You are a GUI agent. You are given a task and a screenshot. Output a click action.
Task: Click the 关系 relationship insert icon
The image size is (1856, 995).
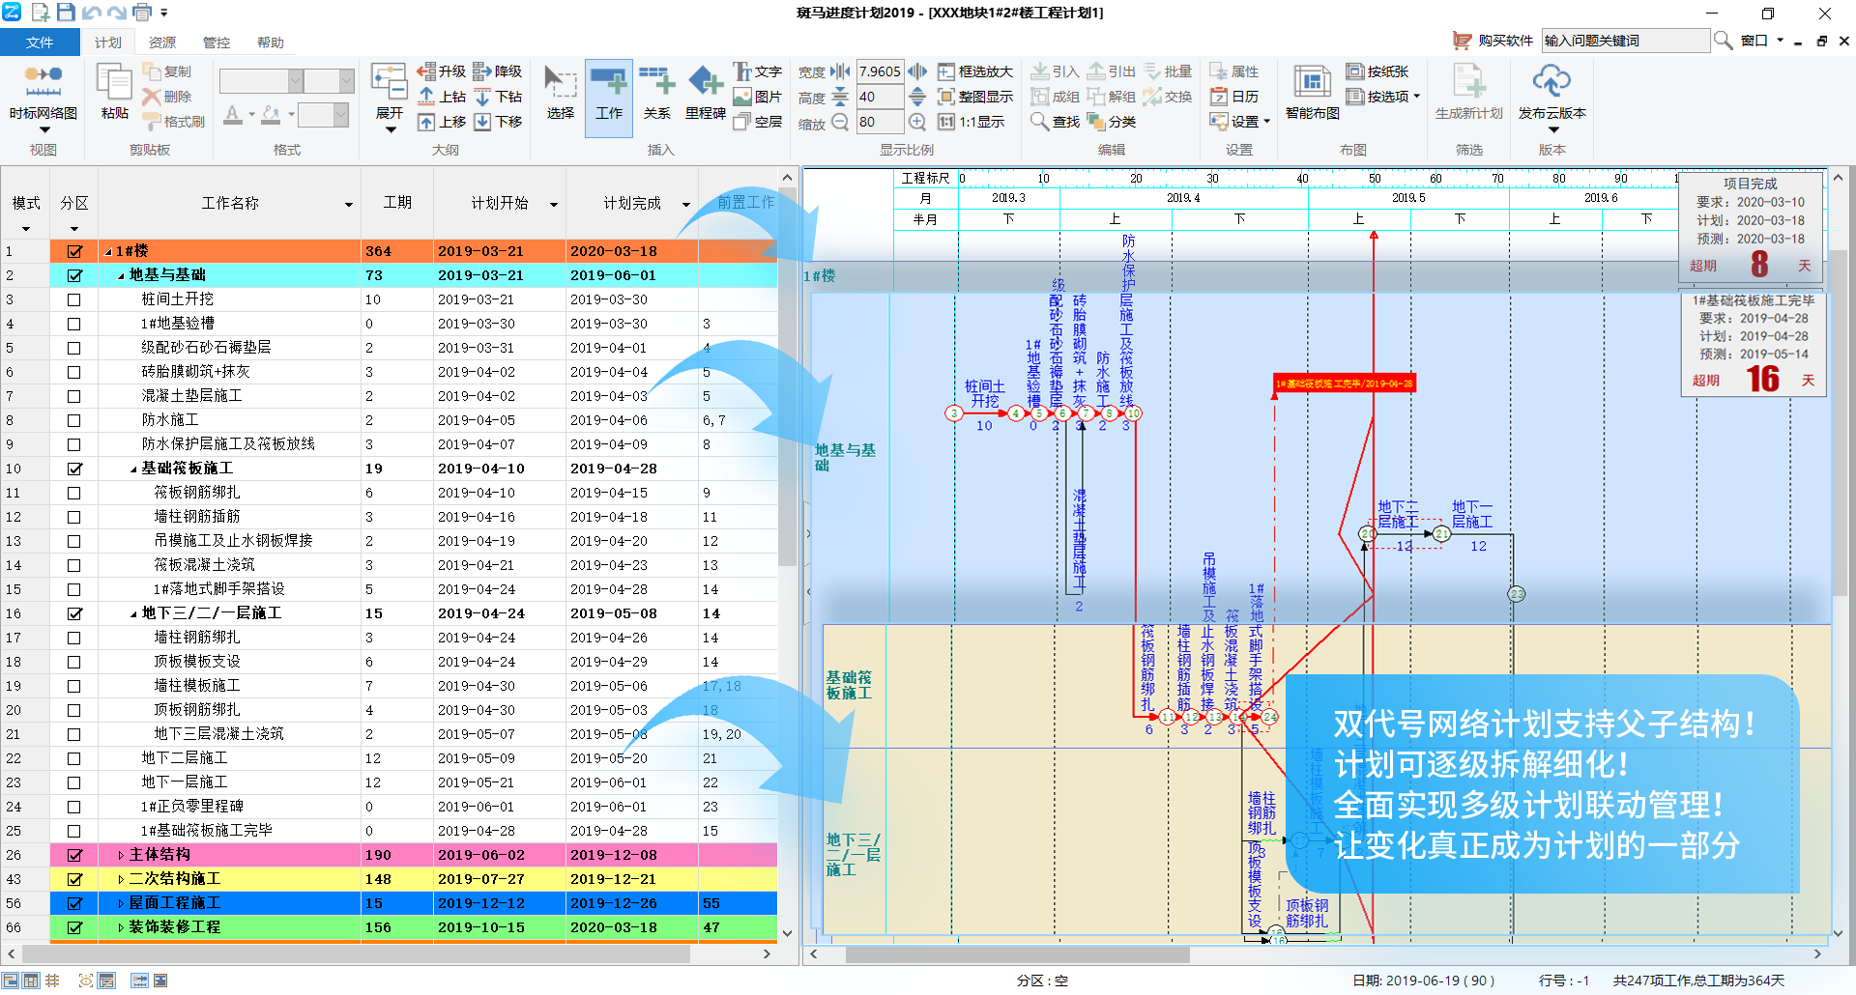pos(656,83)
